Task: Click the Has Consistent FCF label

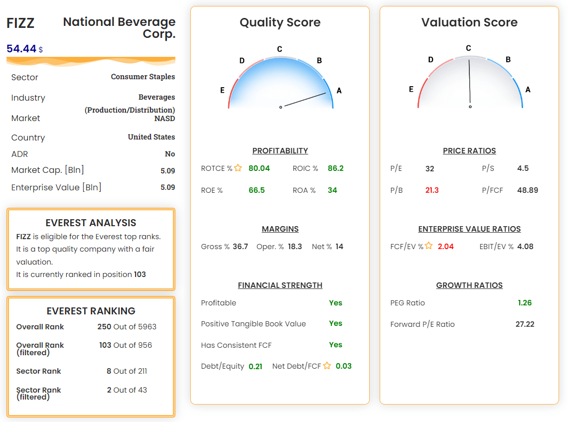Action: pos(236,345)
